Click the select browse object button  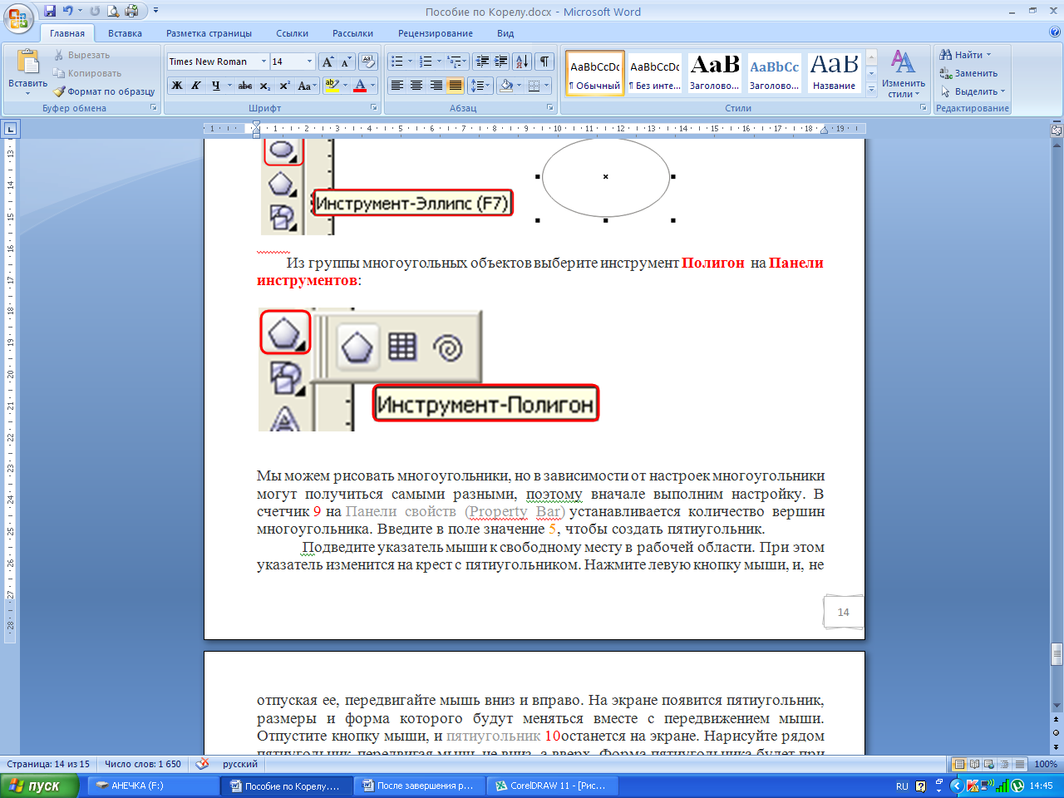(x=1057, y=732)
